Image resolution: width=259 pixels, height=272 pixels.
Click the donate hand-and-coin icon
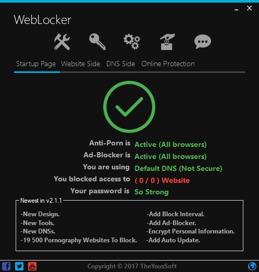(x=167, y=42)
